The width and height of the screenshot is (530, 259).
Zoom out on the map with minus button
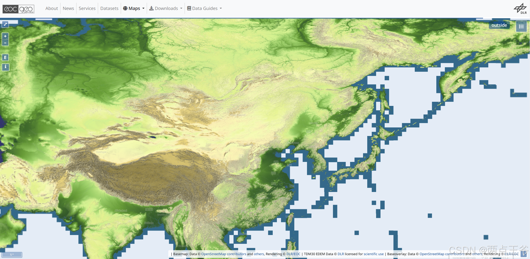[x=5, y=43]
